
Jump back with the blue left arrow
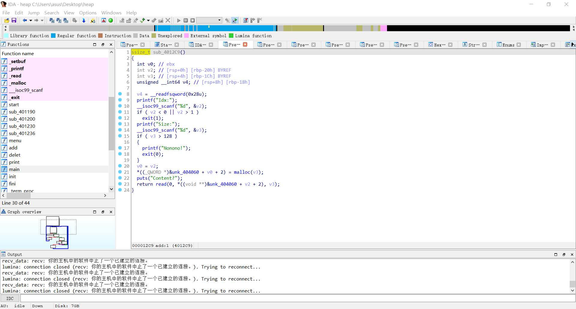point(25,20)
